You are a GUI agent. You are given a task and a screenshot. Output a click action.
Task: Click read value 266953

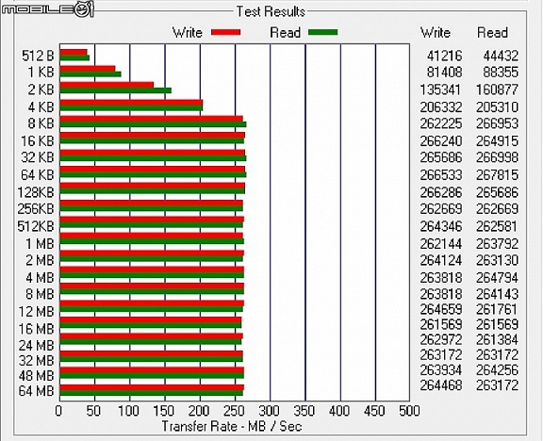[498, 123]
